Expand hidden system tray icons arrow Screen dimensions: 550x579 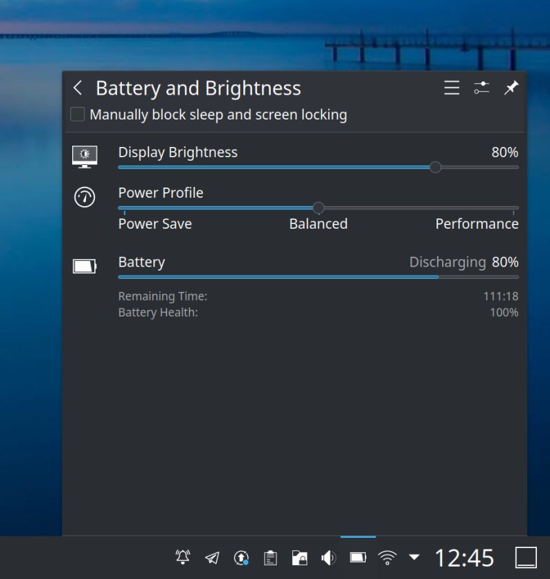(414, 557)
